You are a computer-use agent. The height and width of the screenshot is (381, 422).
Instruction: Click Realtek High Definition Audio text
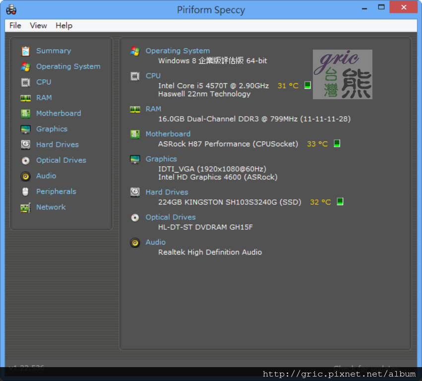tap(210, 253)
